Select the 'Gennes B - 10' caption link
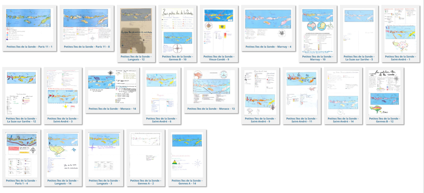 tap(177, 59)
